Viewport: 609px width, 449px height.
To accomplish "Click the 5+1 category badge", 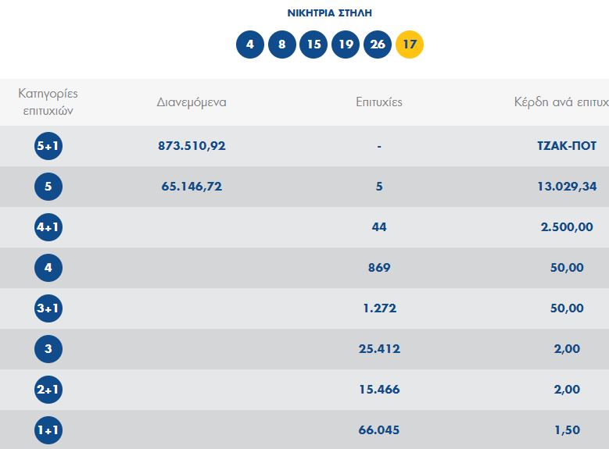I will tap(48, 146).
